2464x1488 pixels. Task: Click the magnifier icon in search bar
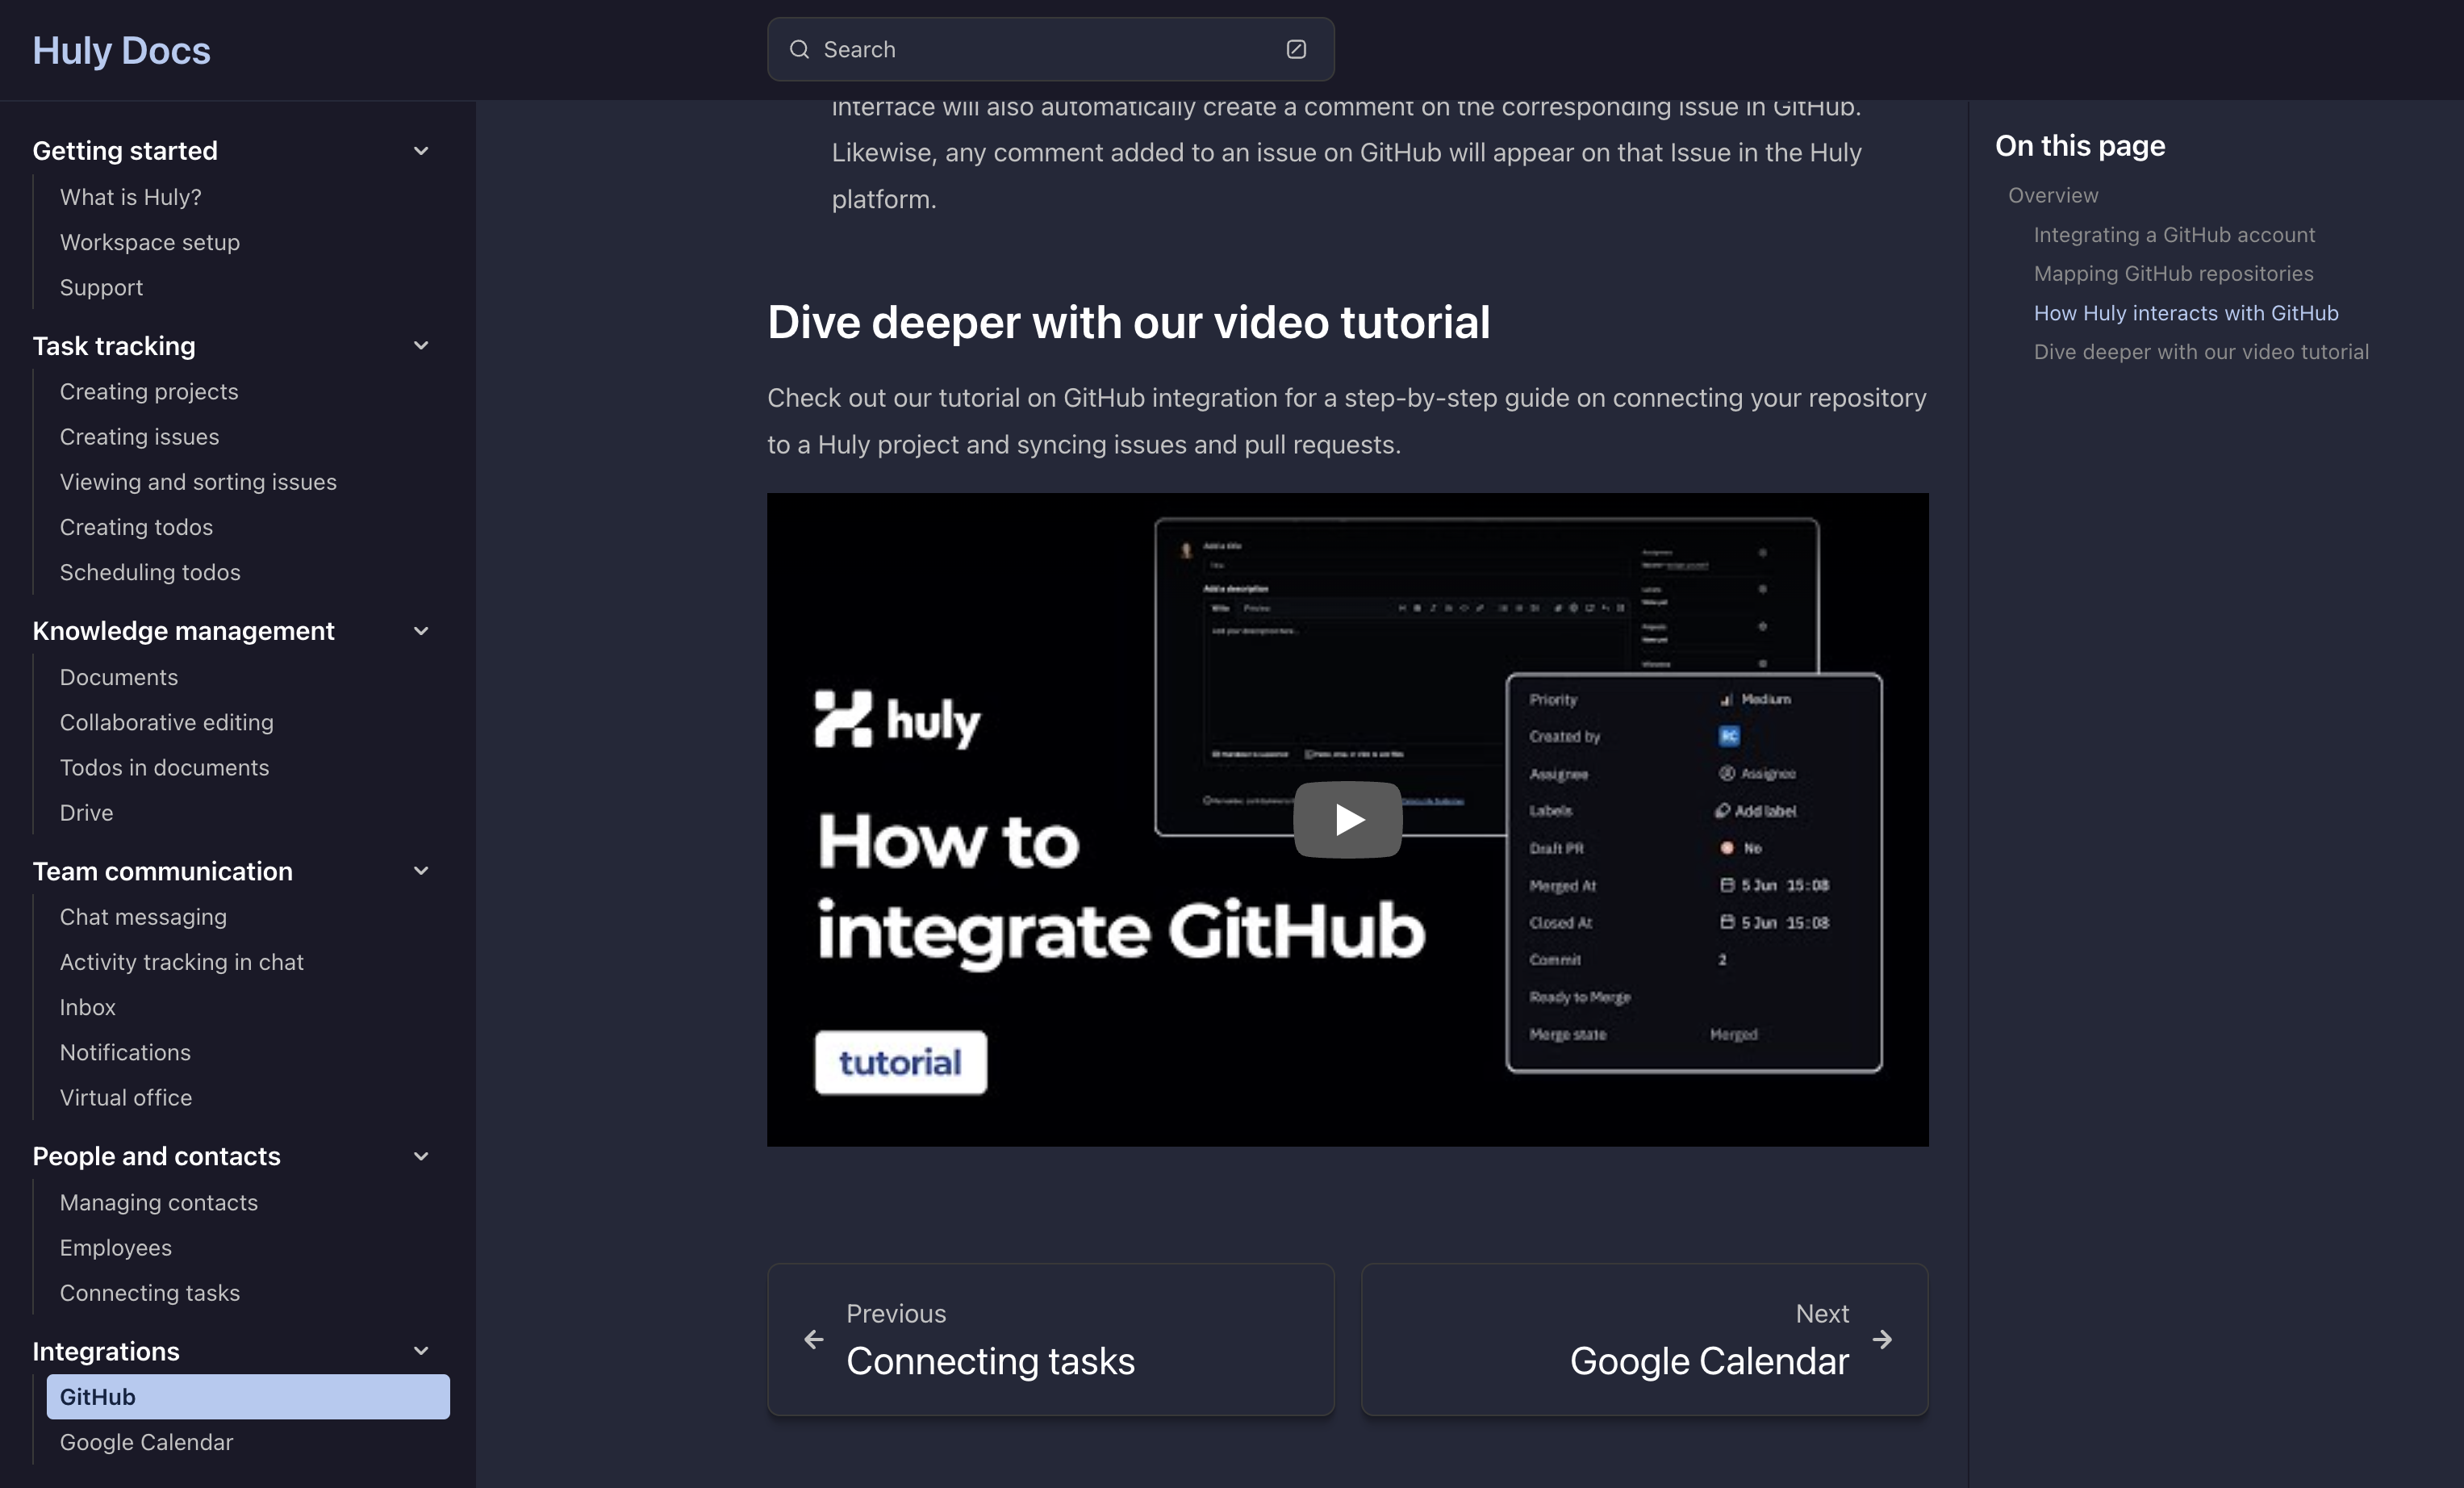799,49
